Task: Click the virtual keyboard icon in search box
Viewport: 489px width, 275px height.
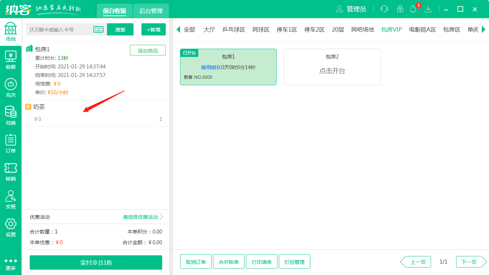Action: 98,29
